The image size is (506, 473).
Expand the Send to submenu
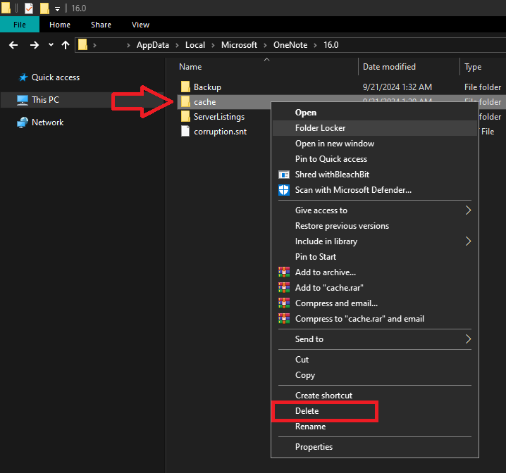pos(468,339)
